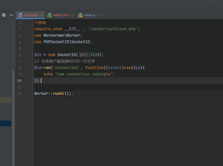Viewport: 223px width, 166px height.
Task: Open the project panel settings gear
Action: (x=4, y=15)
